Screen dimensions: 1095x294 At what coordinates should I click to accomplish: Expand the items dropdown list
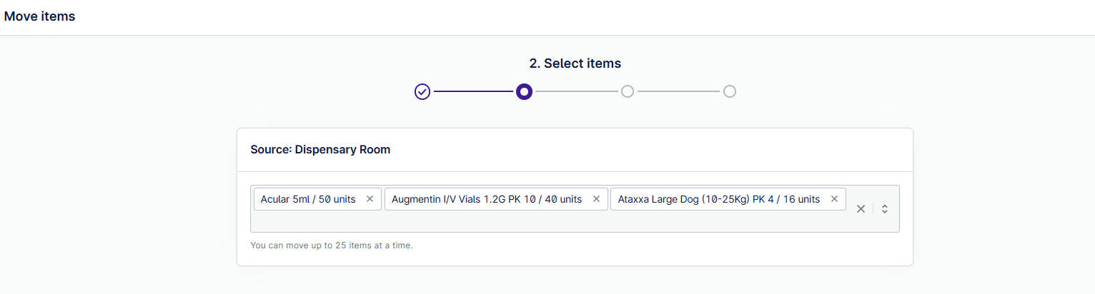click(x=885, y=208)
